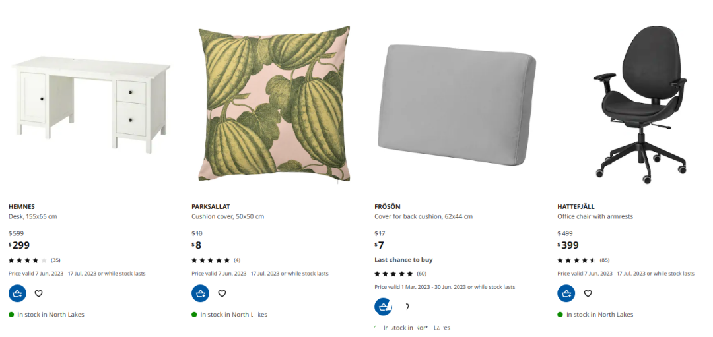713x337 pixels.
Task: Add PARKSALLAT cushion cover to cart
Action: point(201,293)
